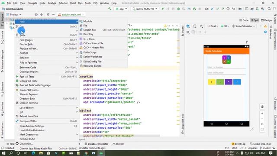Click the 1:1 zoom to 100% button
The image size is (277, 156).
pos(262,124)
